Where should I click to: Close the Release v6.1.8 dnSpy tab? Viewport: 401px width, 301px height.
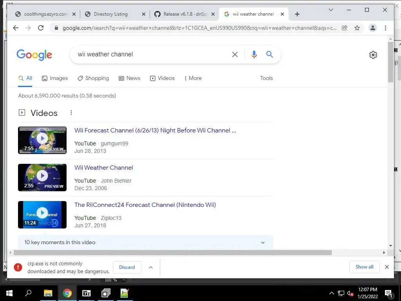point(213,15)
